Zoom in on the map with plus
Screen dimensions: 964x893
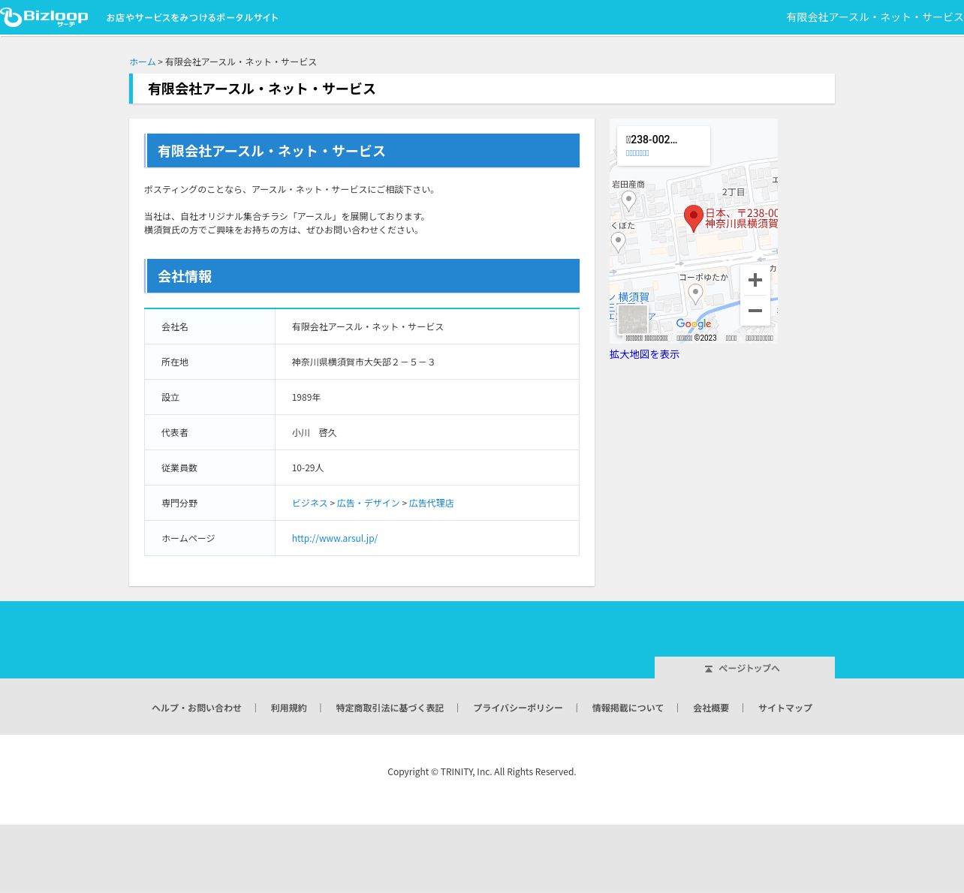pos(755,280)
